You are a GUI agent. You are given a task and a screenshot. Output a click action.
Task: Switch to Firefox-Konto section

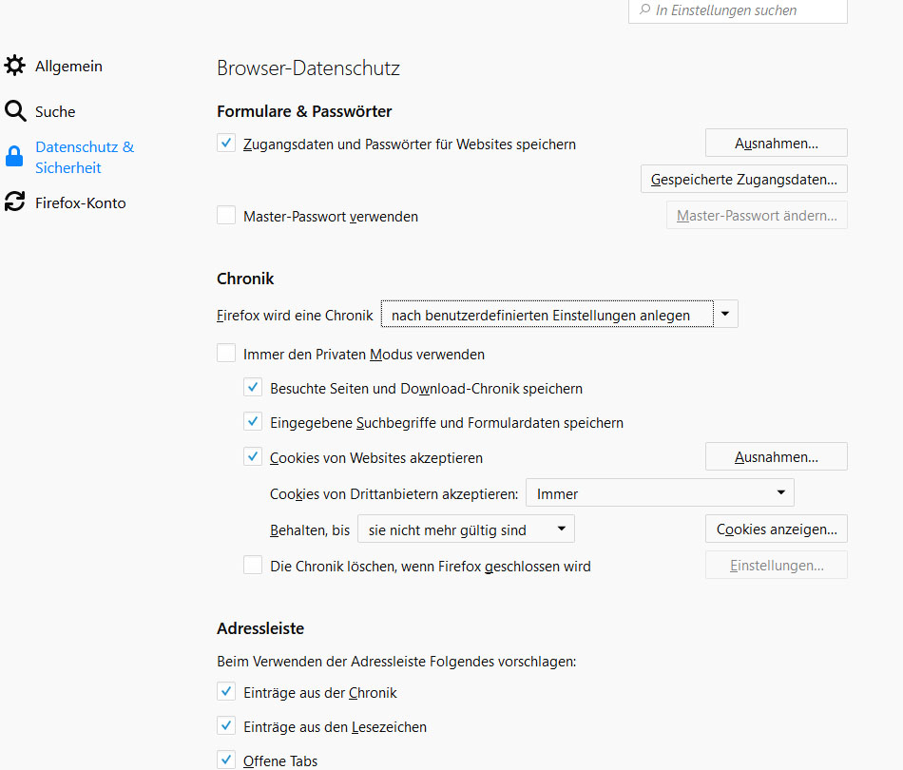80,202
